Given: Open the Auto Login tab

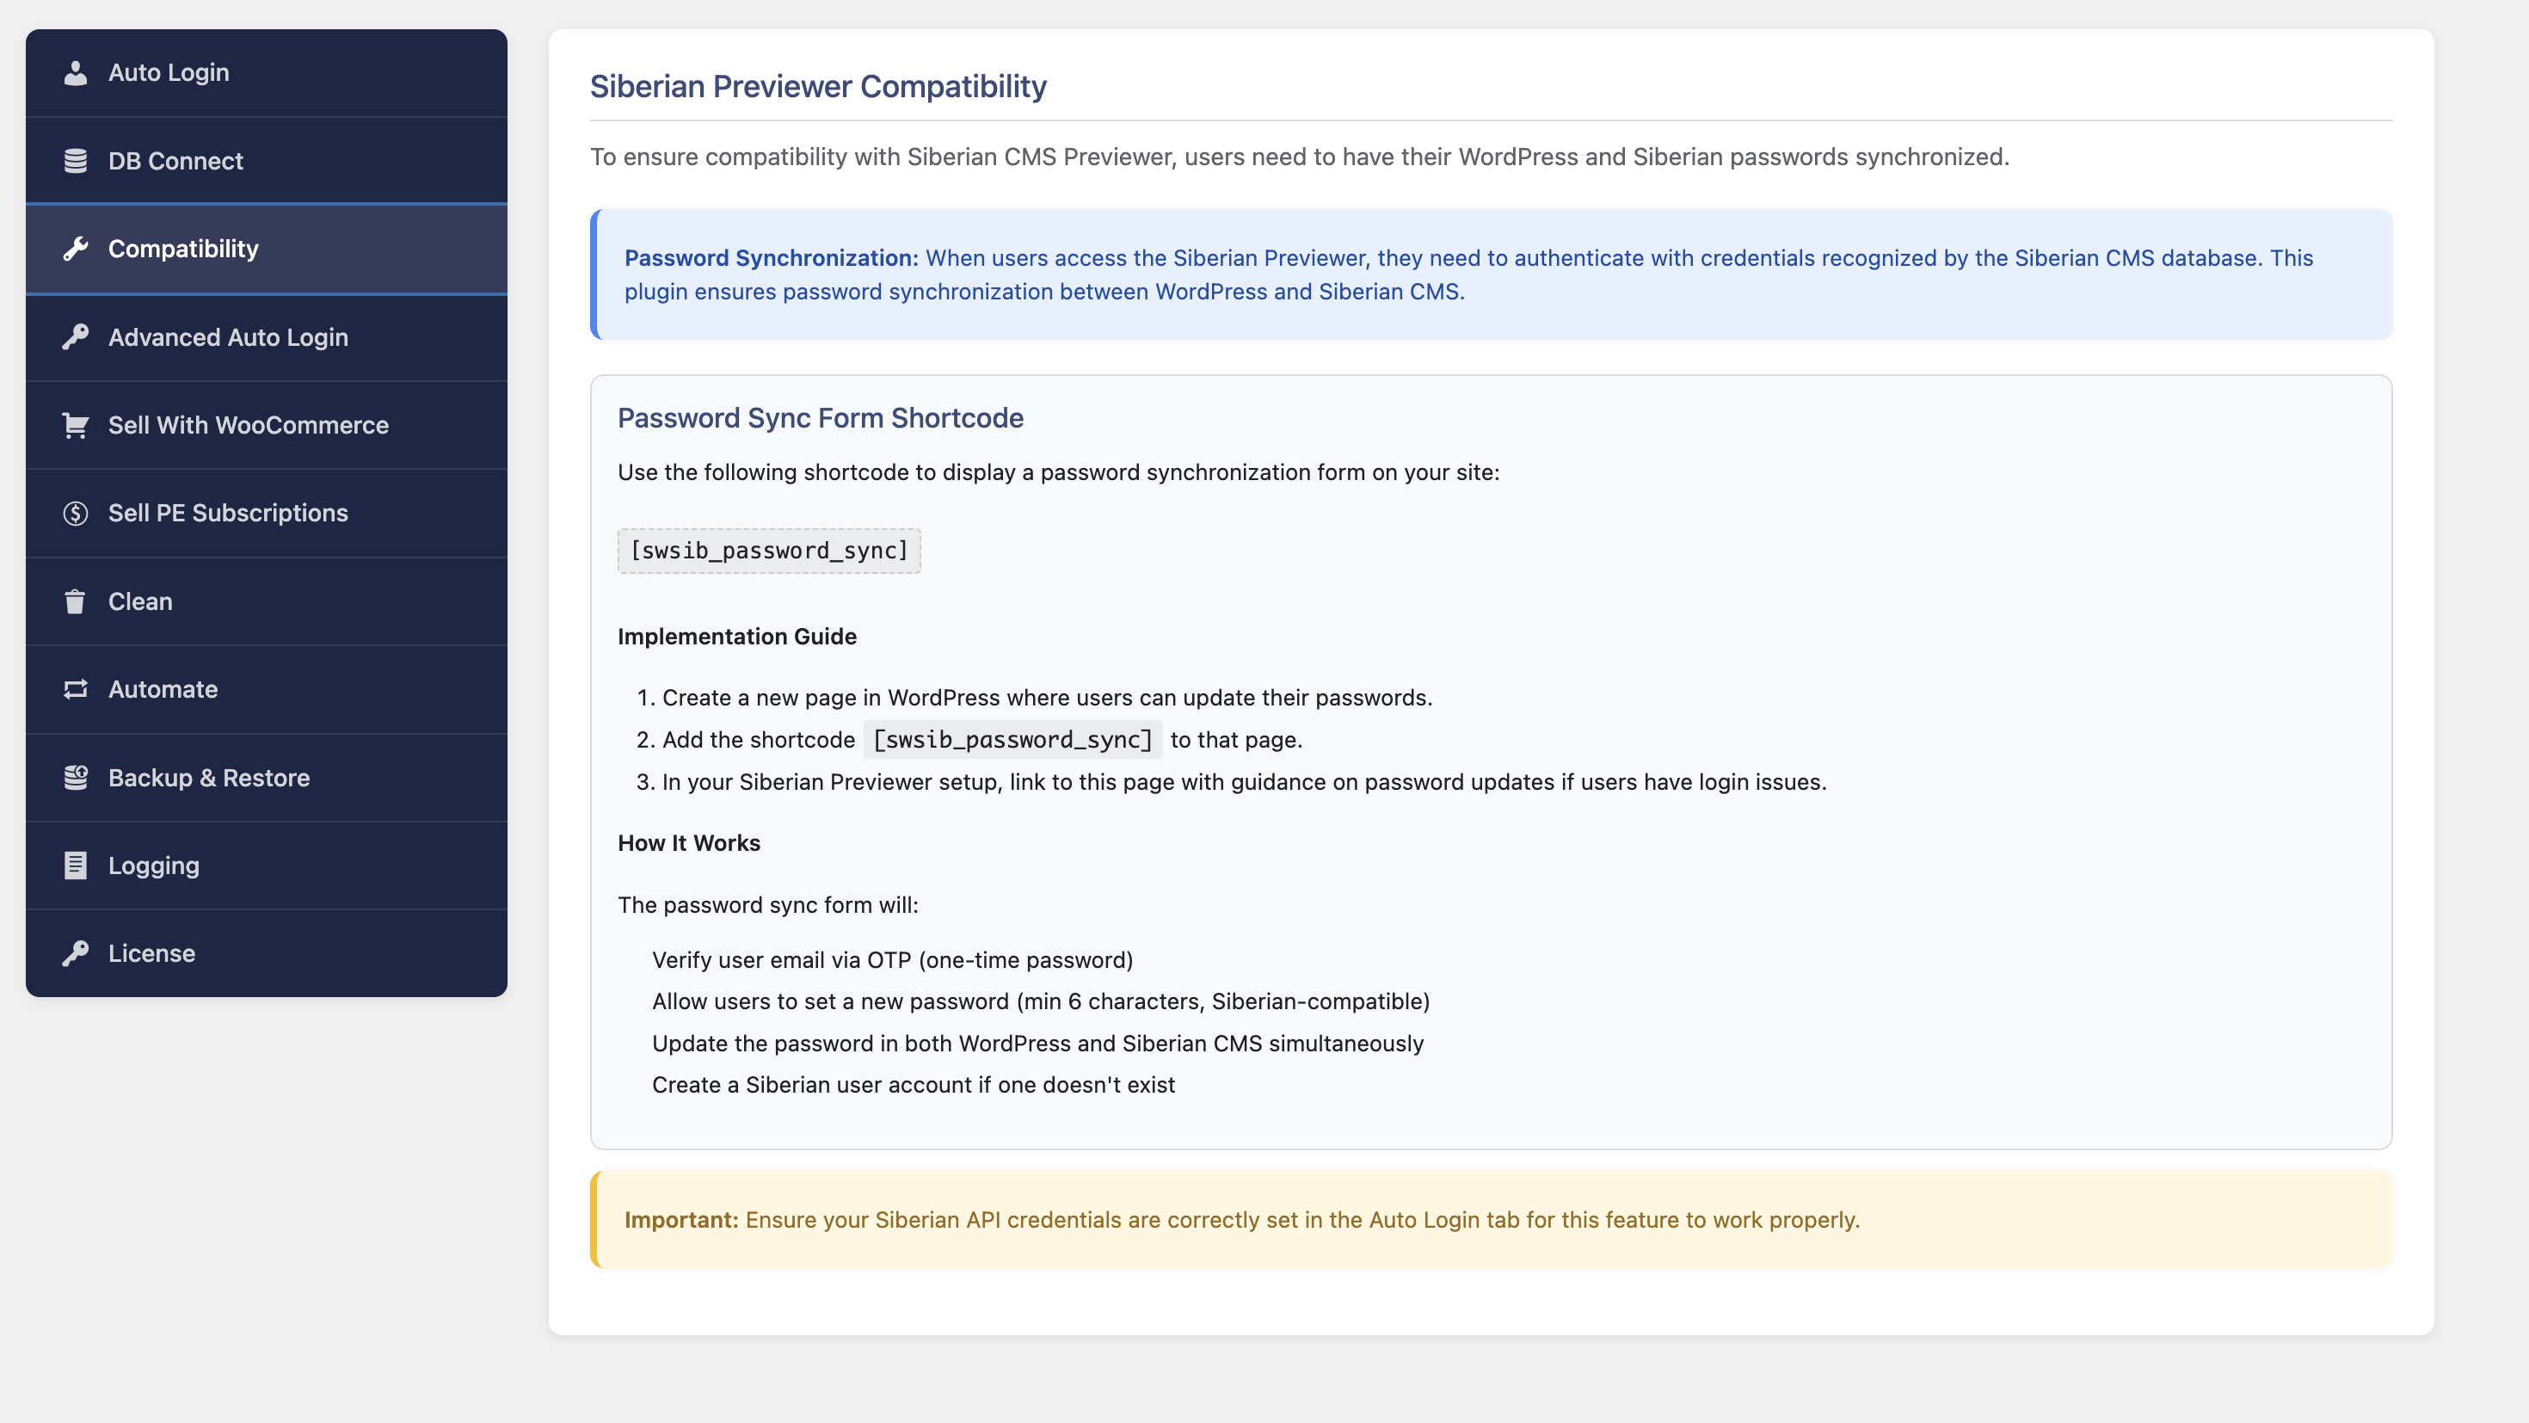Looking at the screenshot, I should coord(266,72).
